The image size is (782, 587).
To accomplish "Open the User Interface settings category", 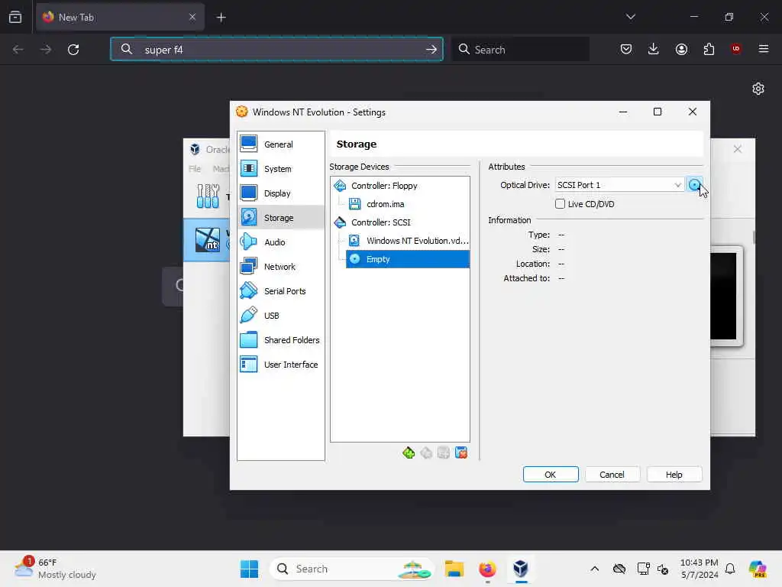I will coord(281,365).
